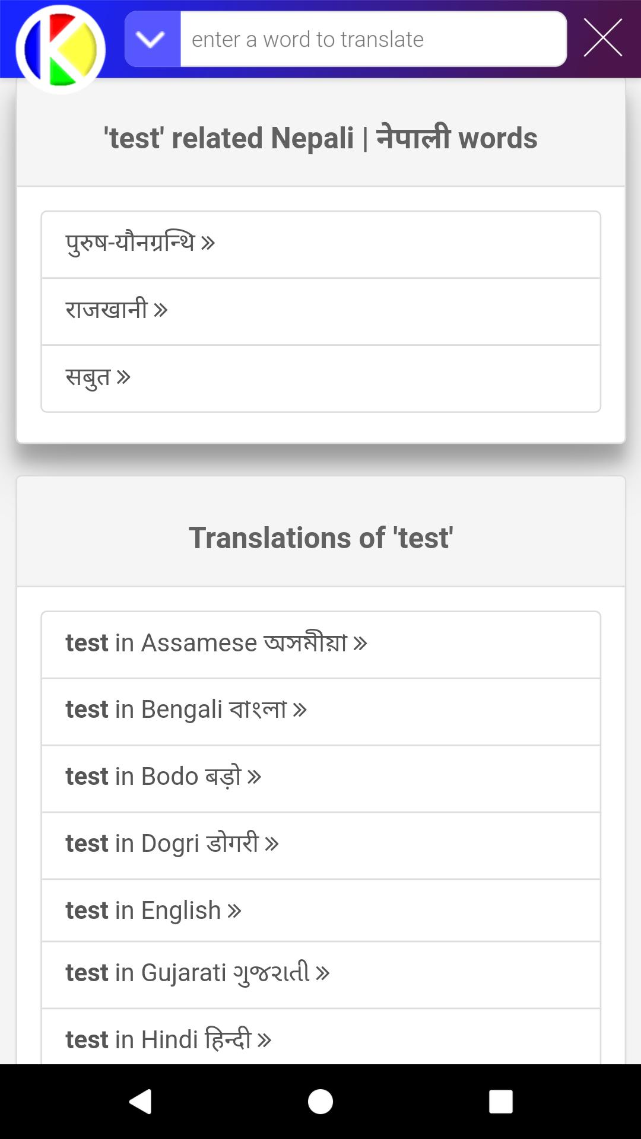Tap the Android home circle button

pos(320,1102)
